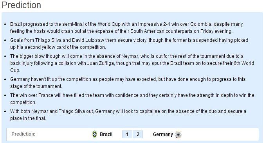The image size is (265, 143).
Task: Click the paragraph starting 'Germany haven't lit up'
Action: click(x=128, y=82)
